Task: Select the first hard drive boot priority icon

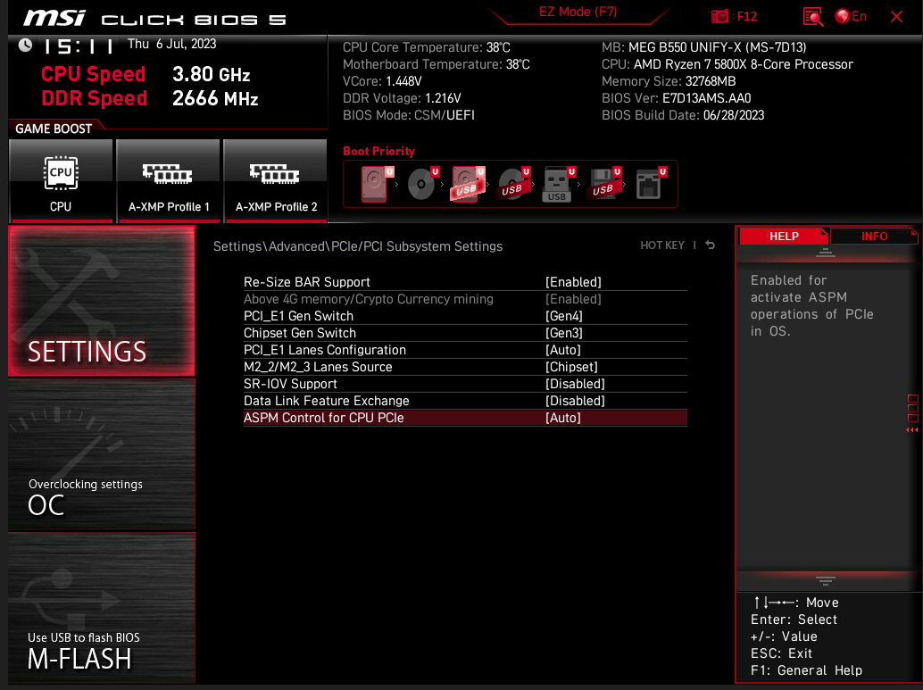Action: [377, 184]
